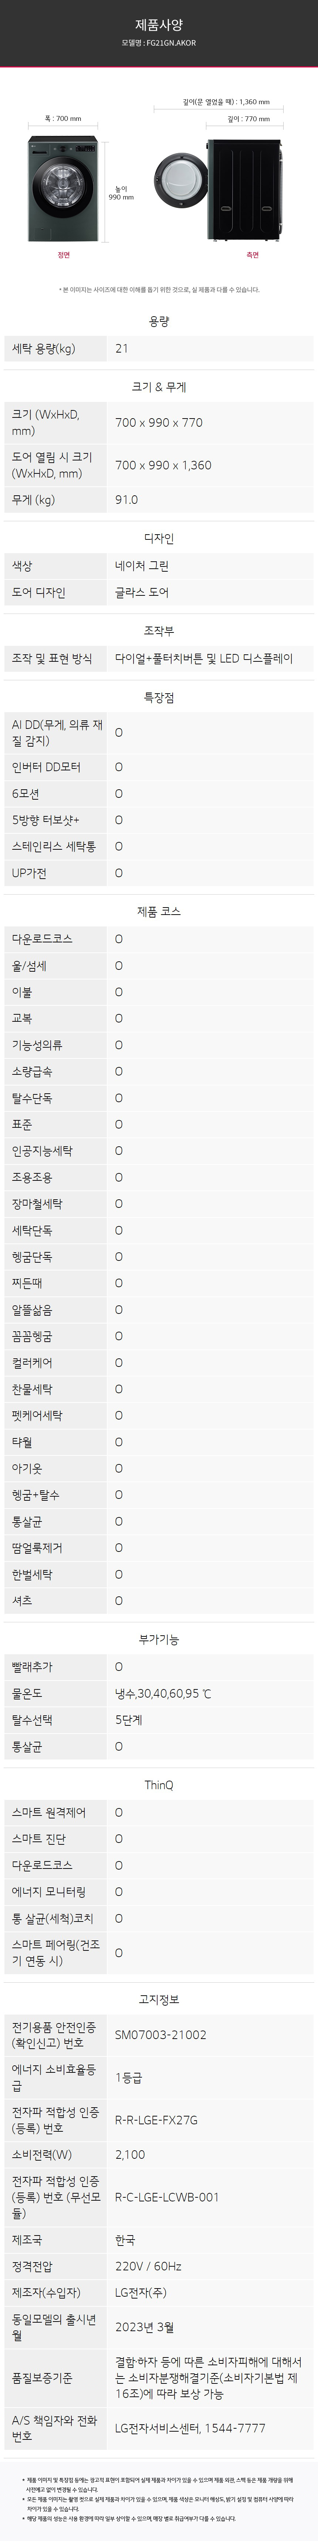318x2541 pixels.
Task: Select the 네이처 그린 color value
Action: click(142, 566)
